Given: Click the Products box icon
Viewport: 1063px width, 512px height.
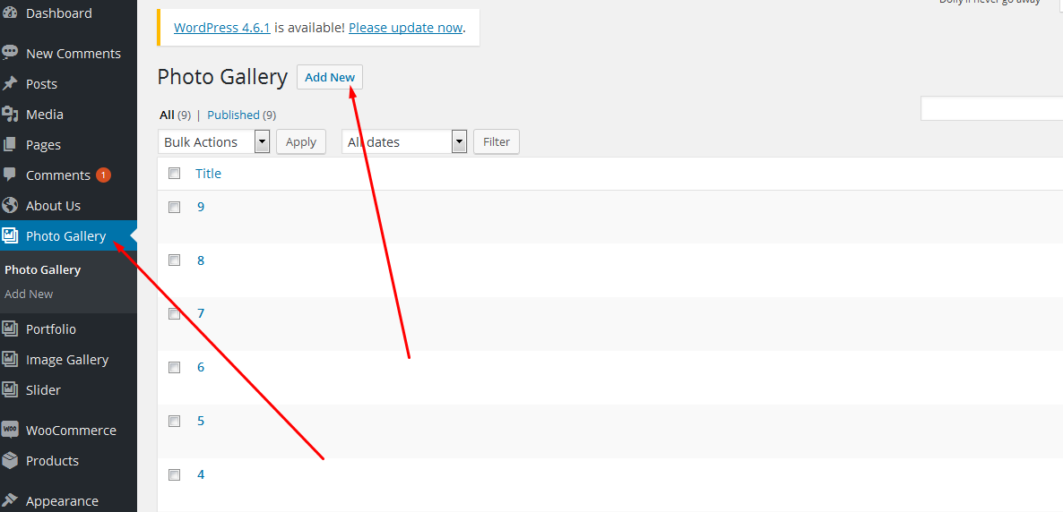Looking at the screenshot, I should pos(10,460).
